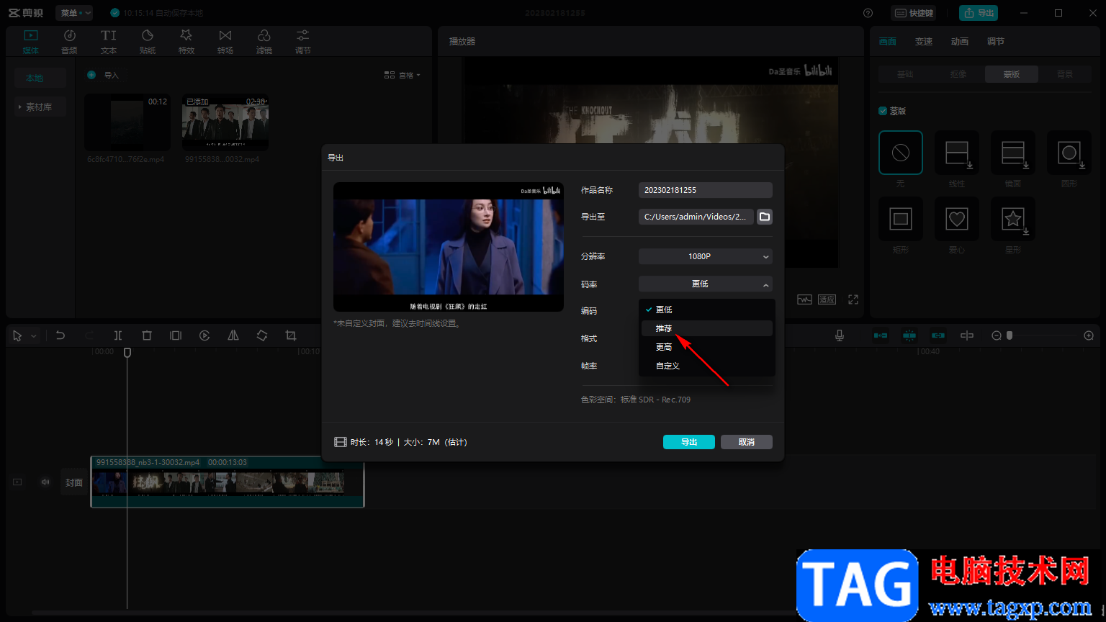Open the 滤镜 filters tab
Viewport: 1106px width, 622px height.
(x=264, y=42)
